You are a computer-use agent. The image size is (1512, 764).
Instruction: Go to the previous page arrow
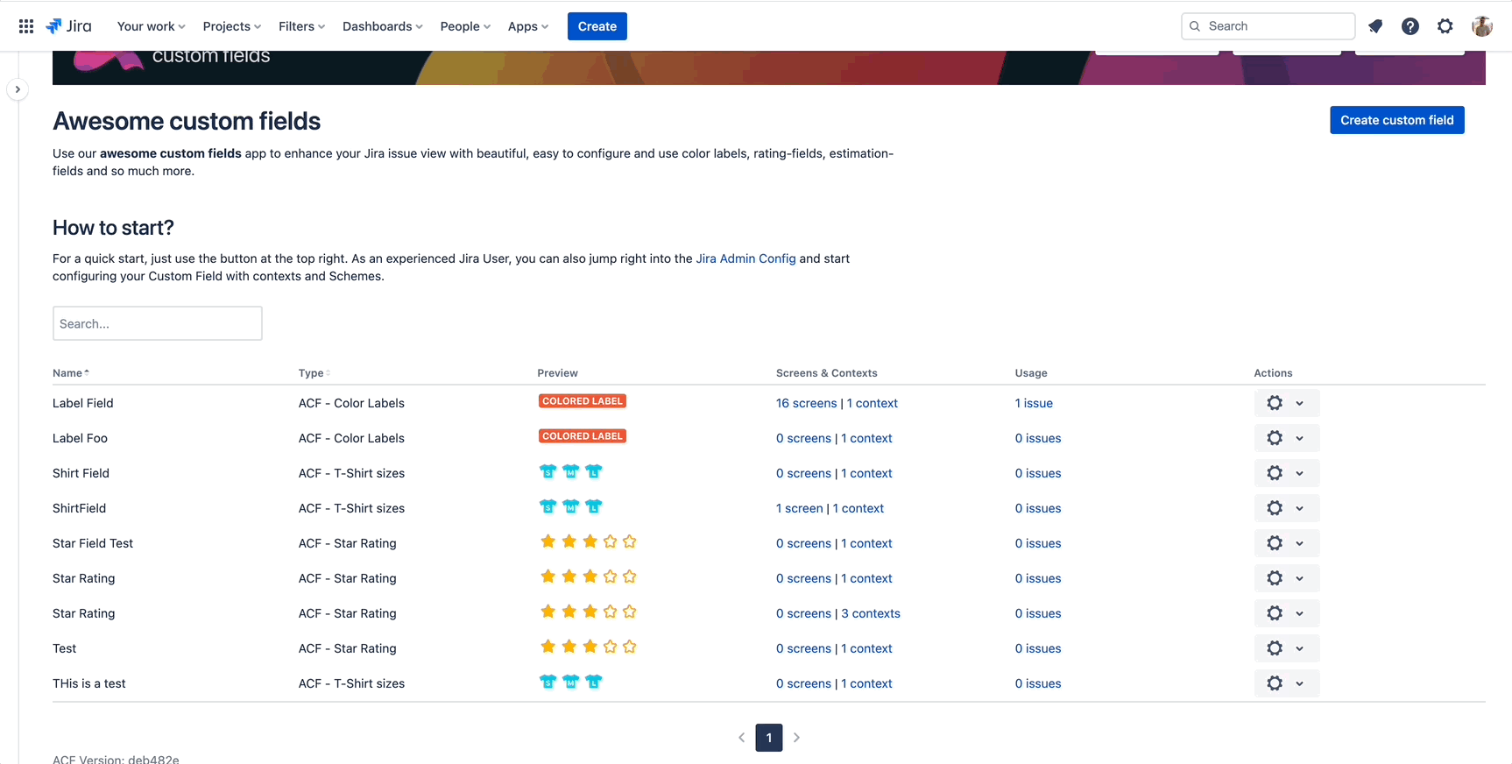click(741, 738)
